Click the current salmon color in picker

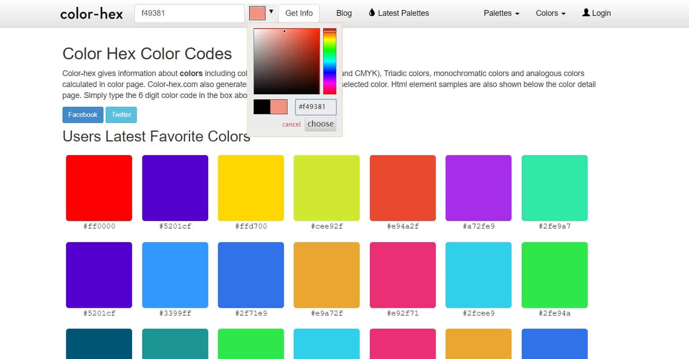[279, 107]
